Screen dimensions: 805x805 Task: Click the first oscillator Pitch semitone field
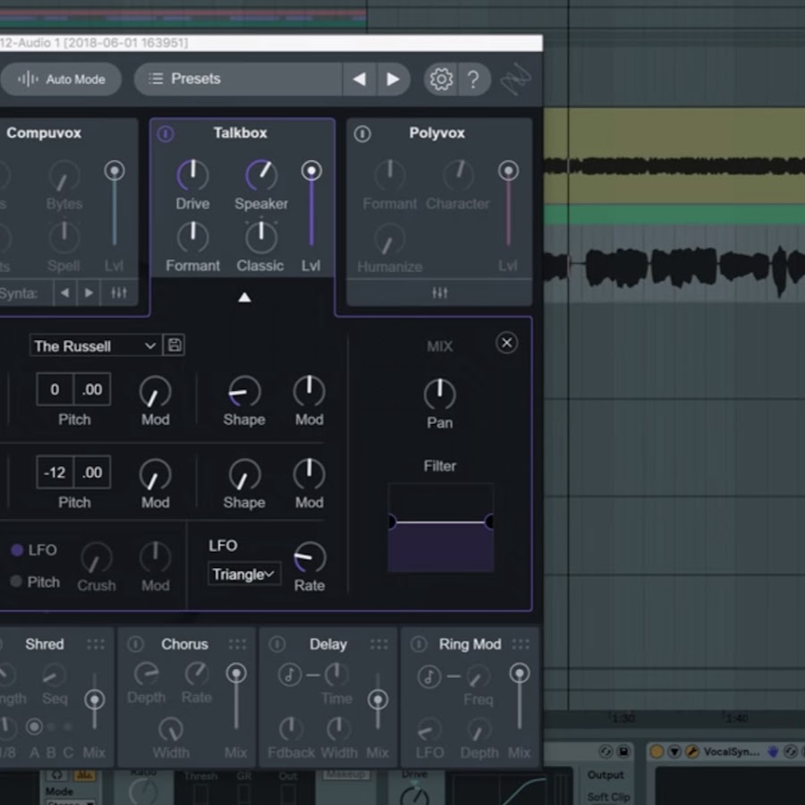point(55,389)
